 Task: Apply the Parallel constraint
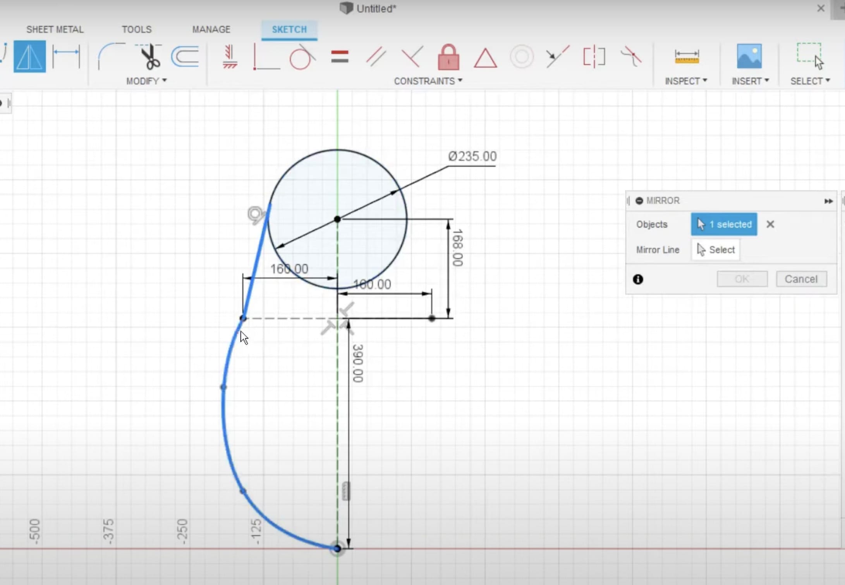click(376, 57)
